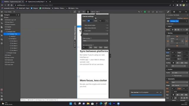Collapse the Wrapper Text tree item

[6, 32]
